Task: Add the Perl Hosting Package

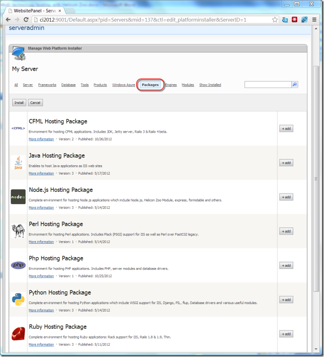Action: [x=286, y=231]
